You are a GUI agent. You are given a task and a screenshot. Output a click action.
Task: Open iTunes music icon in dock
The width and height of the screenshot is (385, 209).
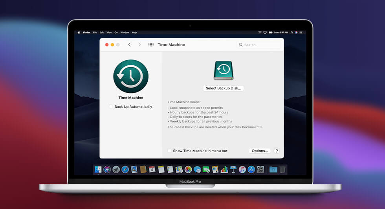tap(242, 169)
